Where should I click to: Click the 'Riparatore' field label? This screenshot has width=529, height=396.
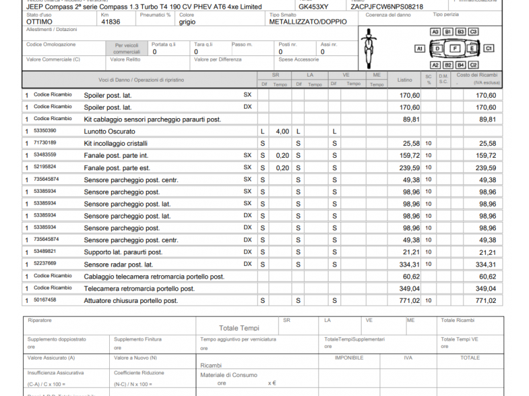coord(40,320)
